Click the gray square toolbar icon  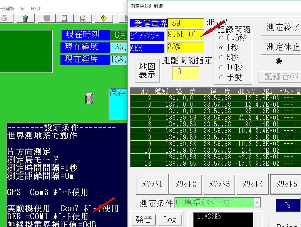pos(47,18)
